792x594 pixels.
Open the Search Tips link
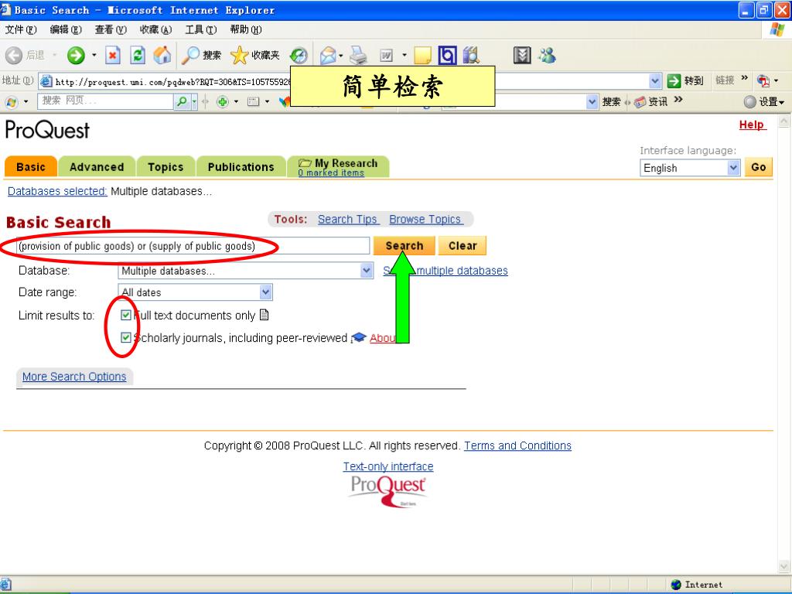(x=348, y=219)
